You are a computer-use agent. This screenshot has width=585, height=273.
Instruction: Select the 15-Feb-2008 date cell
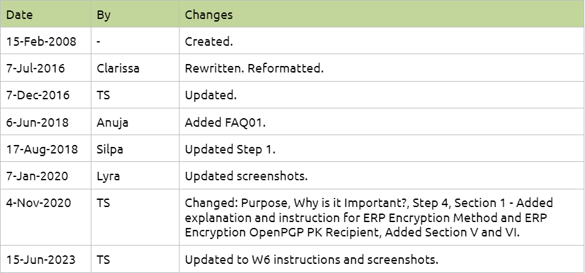pyautogui.click(x=46, y=41)
